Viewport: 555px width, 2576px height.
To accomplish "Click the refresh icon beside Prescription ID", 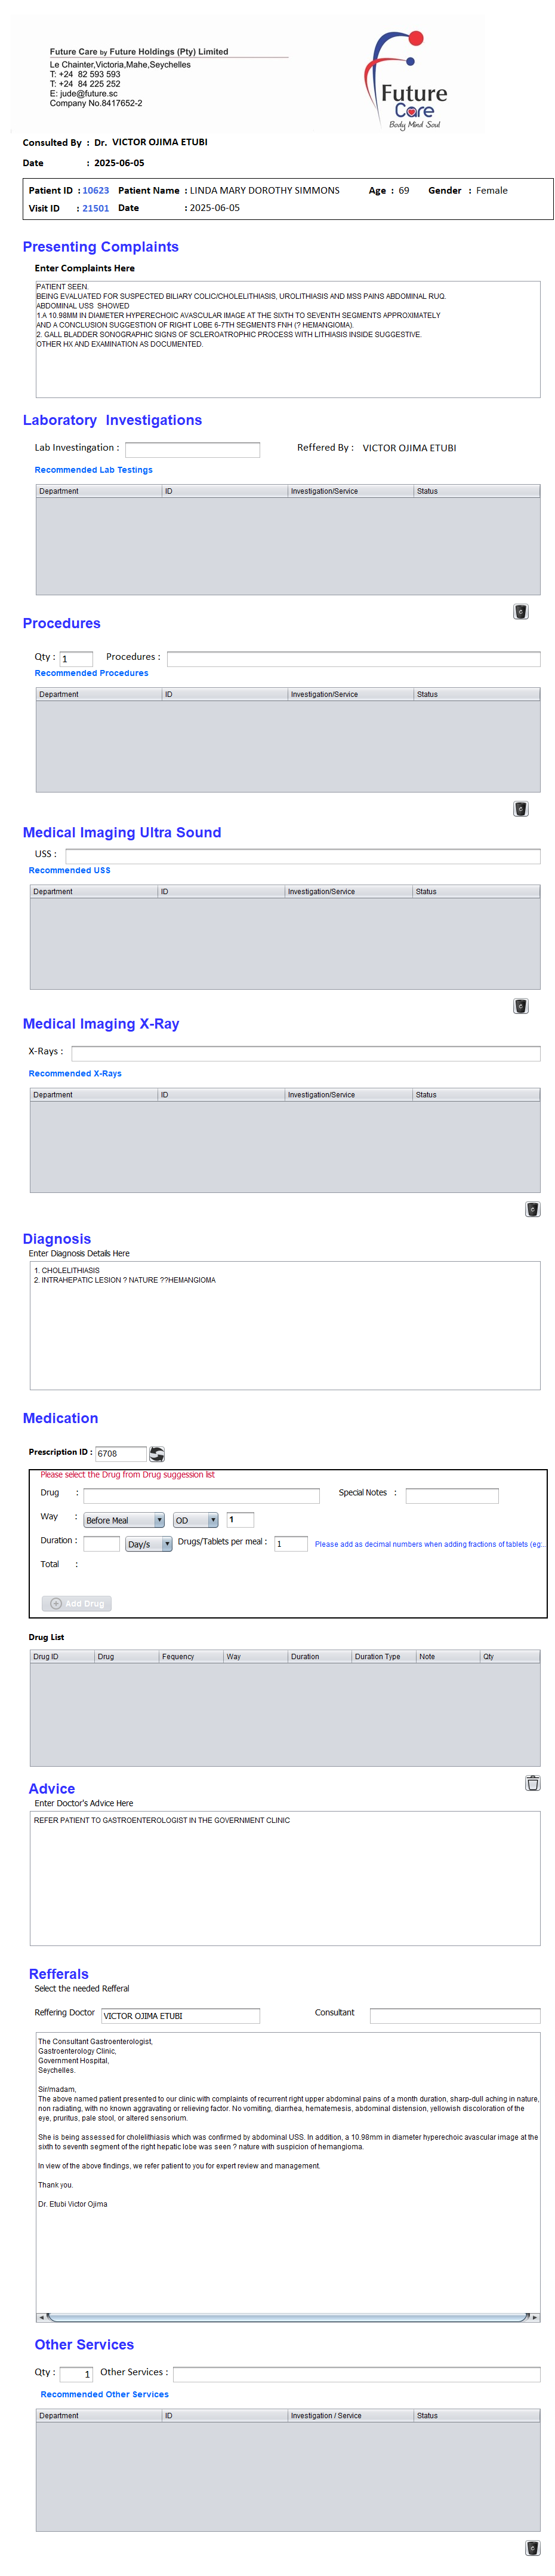I will coord(157,1453).
